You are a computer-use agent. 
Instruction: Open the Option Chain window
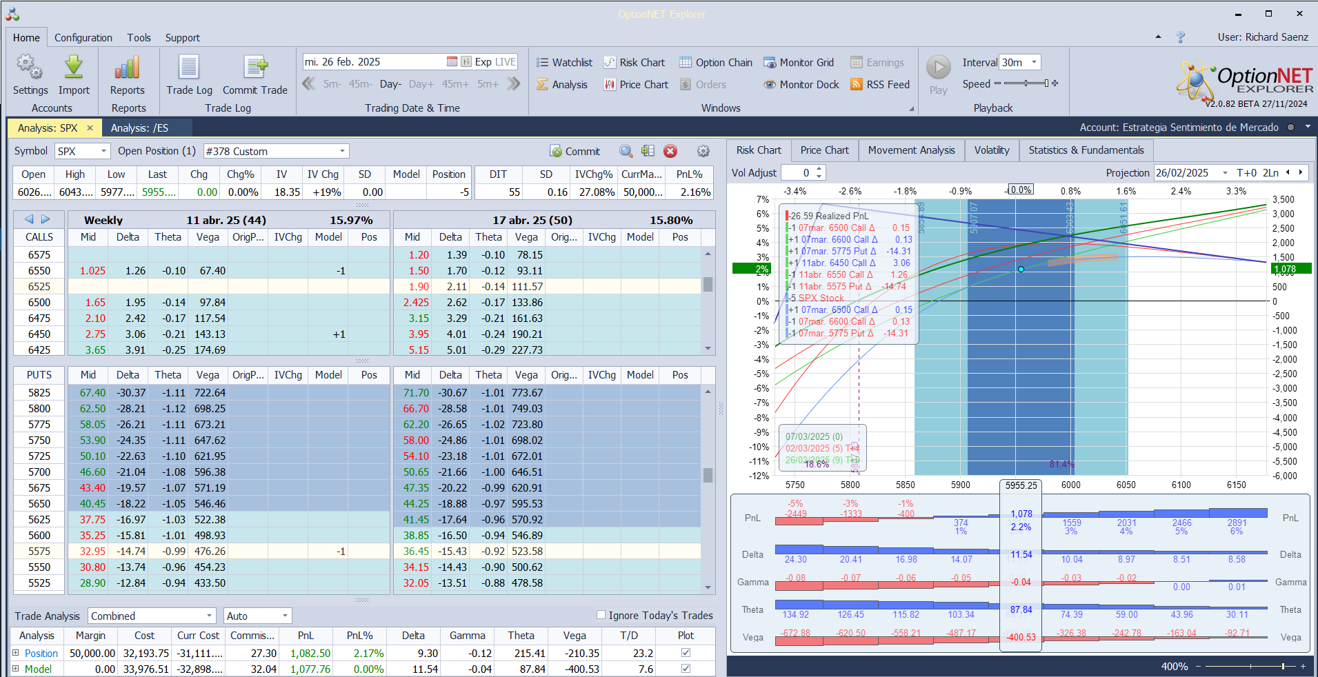(x=716, y=63)
